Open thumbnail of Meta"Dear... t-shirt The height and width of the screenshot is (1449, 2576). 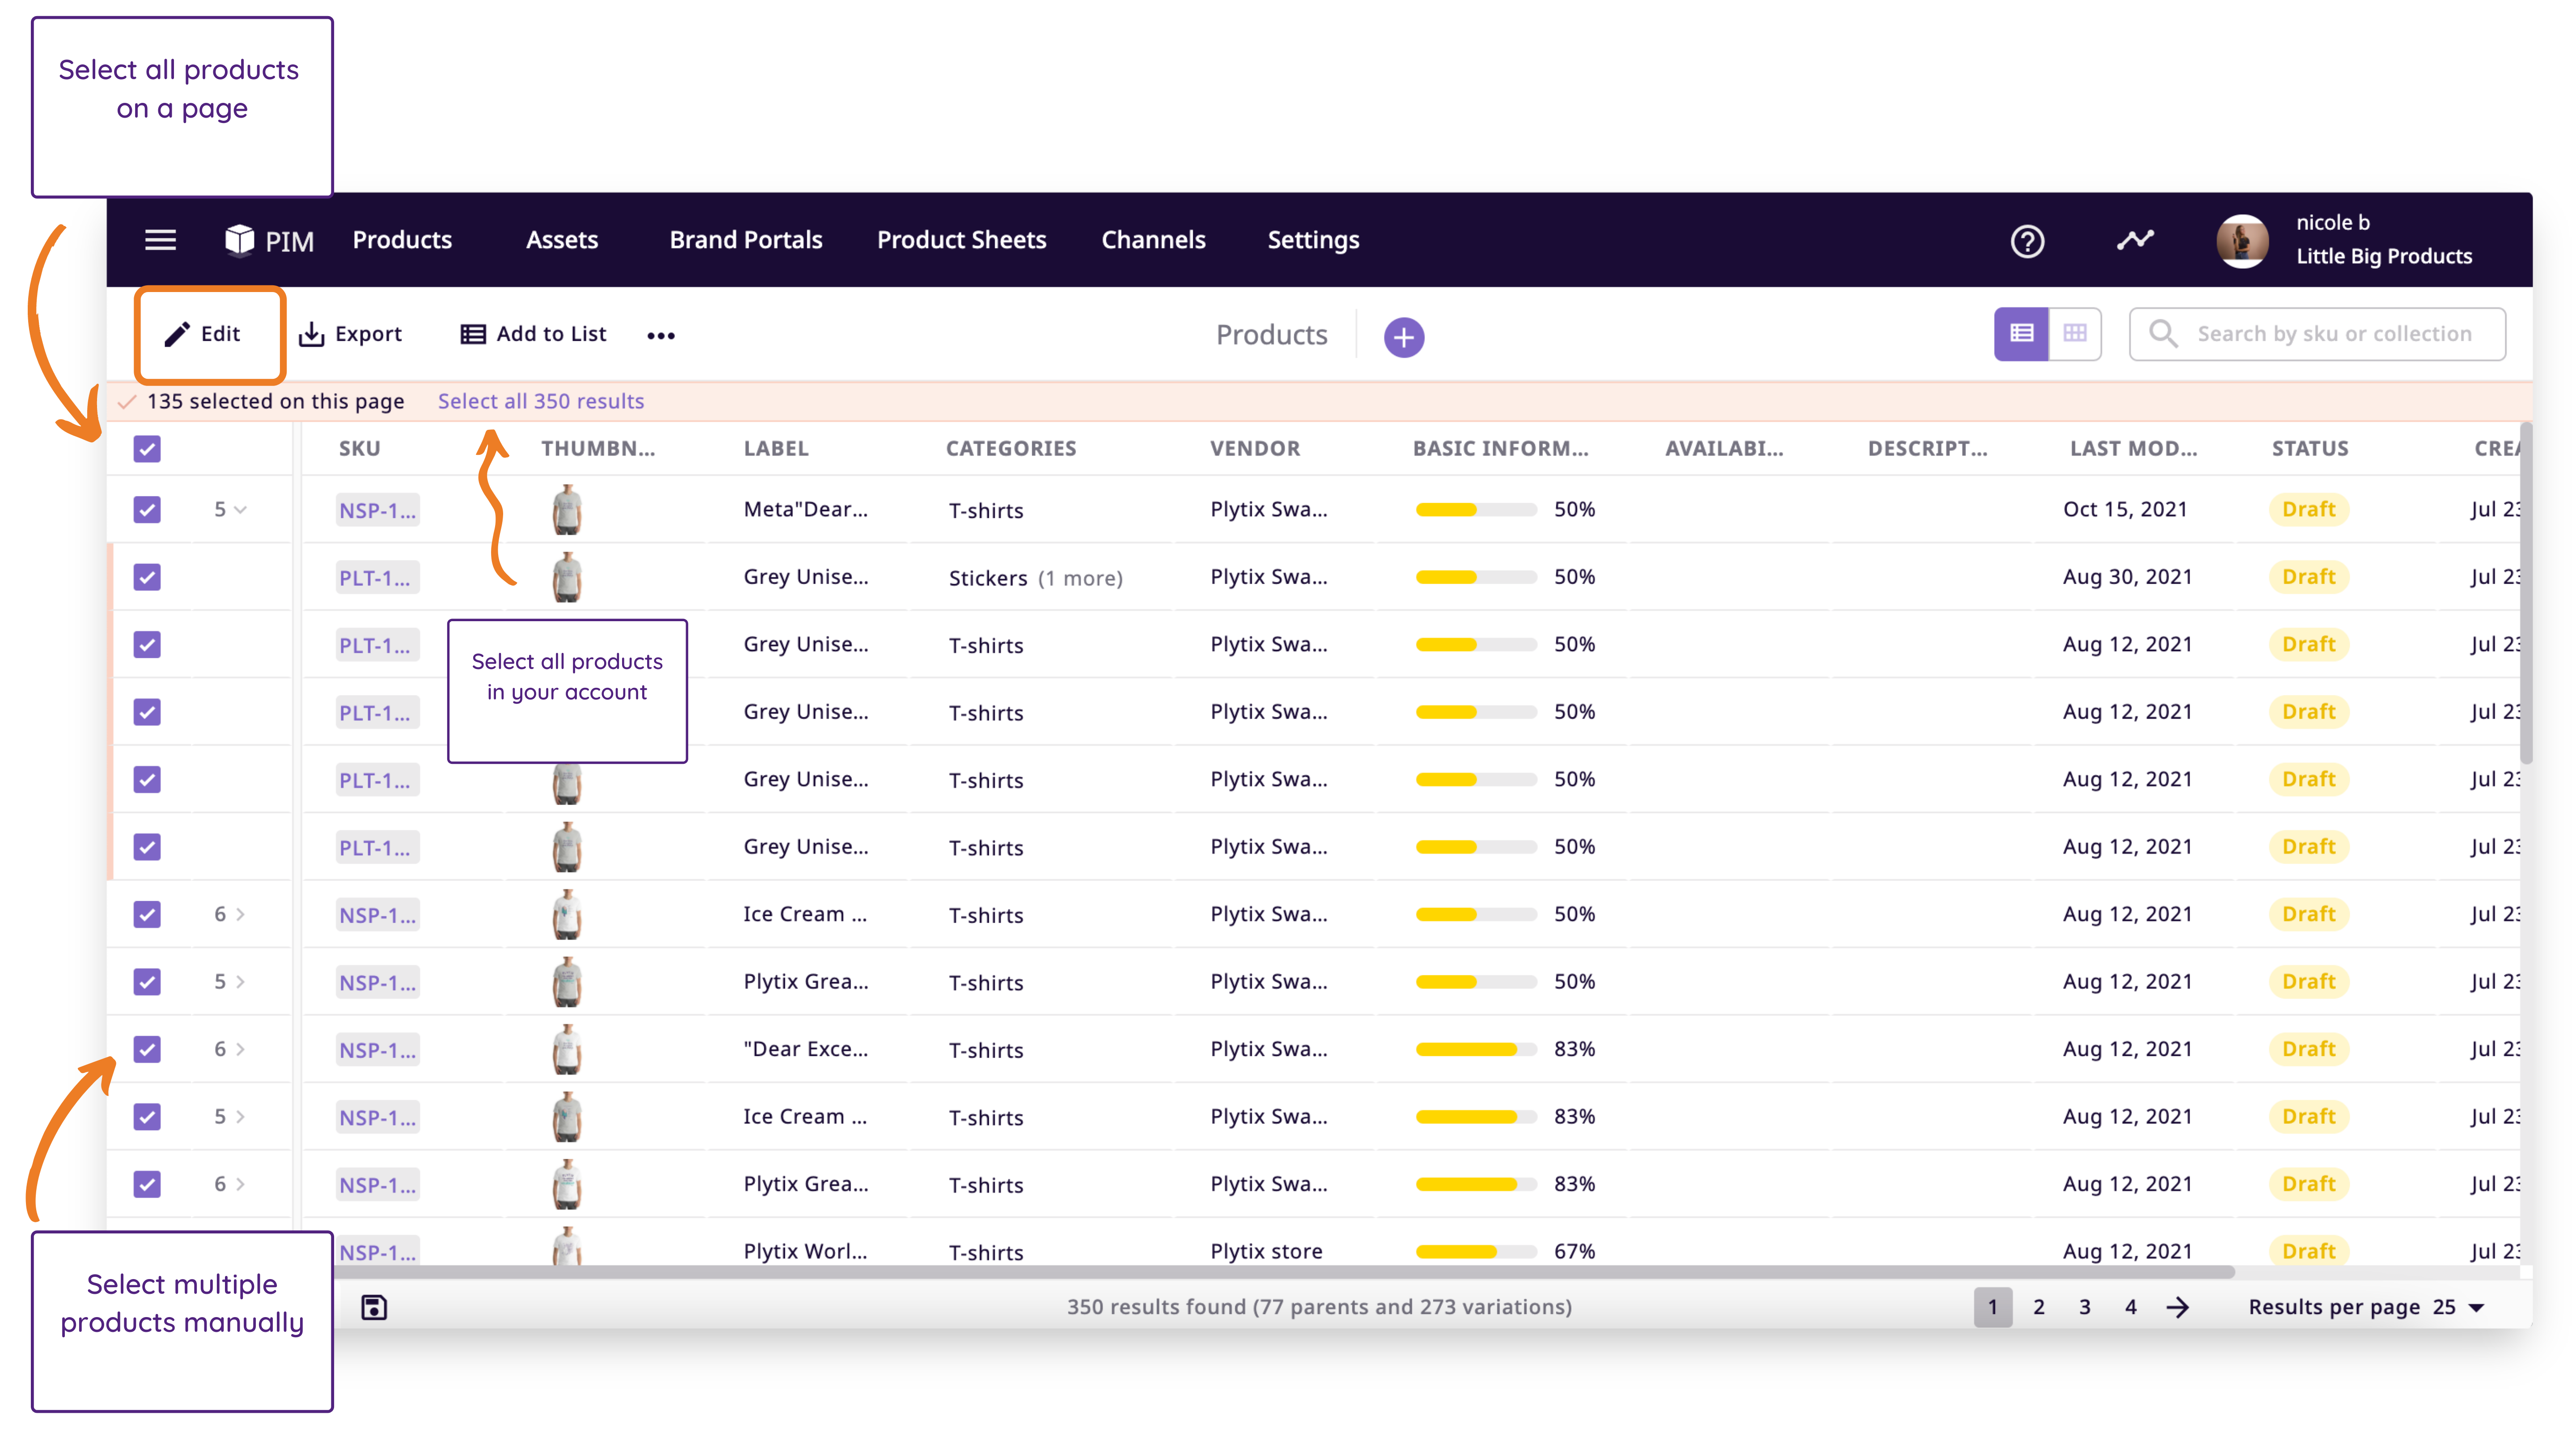[x=567, y=510]
